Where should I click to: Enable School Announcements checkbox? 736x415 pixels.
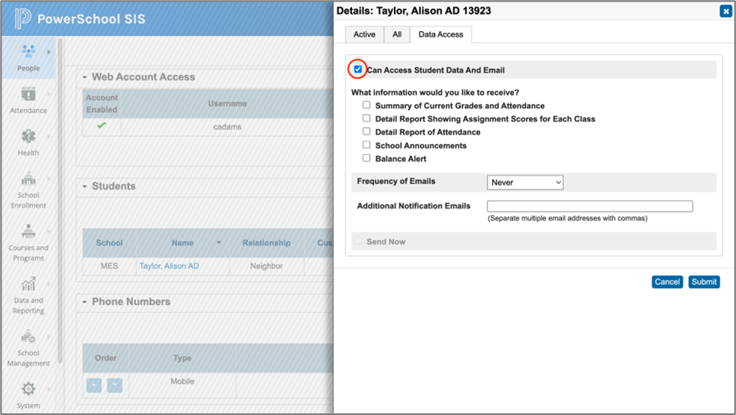pyautogui.click(x=366, y=145)
